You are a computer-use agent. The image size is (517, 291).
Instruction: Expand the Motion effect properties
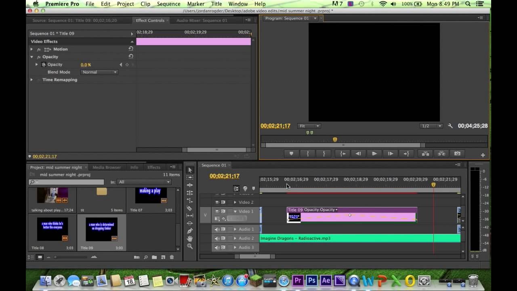click(32, 49)
